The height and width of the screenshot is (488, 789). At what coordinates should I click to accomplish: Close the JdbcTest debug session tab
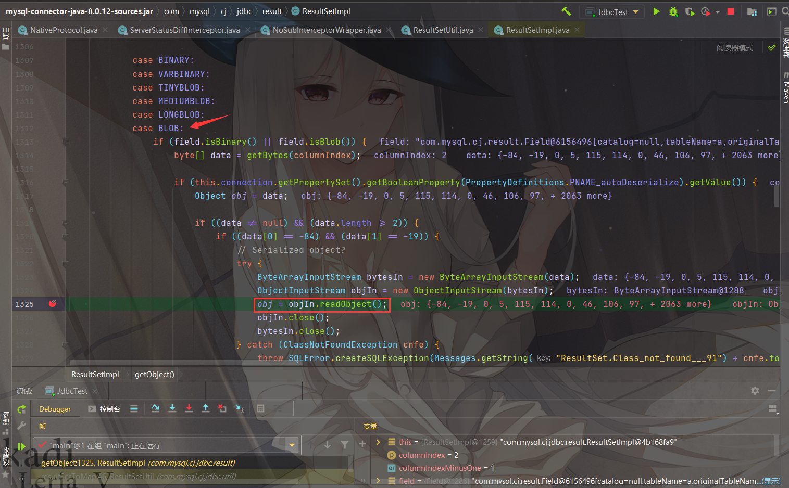click(95, 391)
